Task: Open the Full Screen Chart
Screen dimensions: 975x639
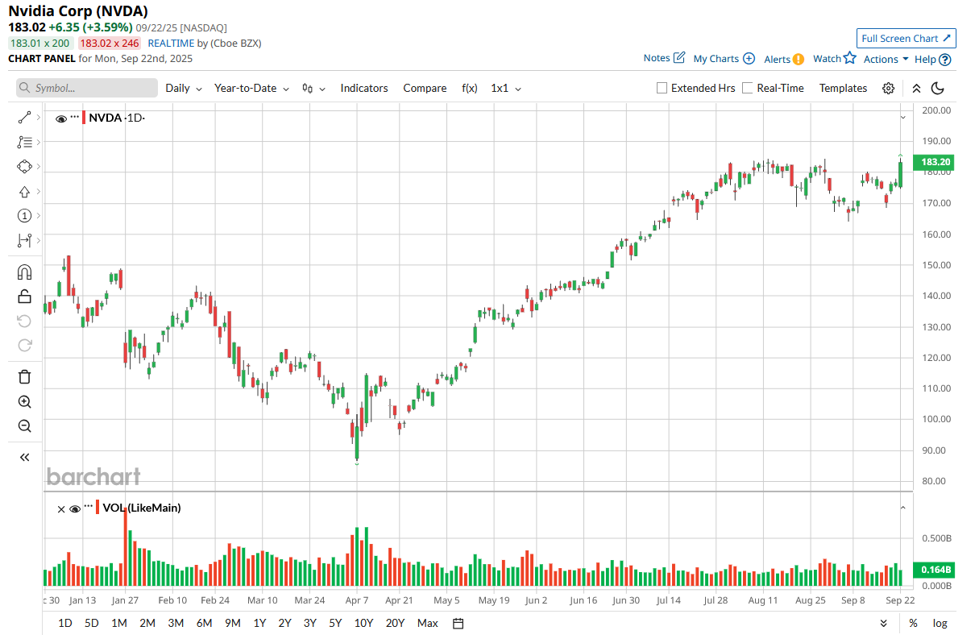Action: tap(907, 38)
